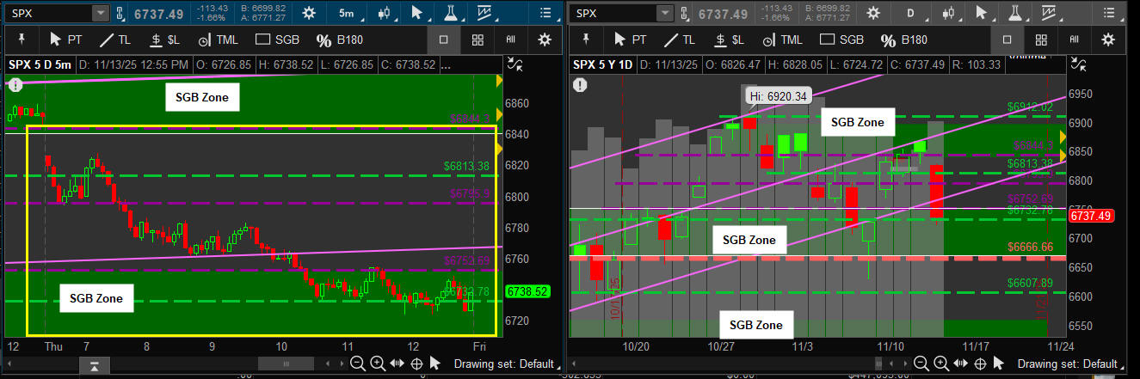Select the TL trendline tool in left chart
The width and height of the screenshot is (1140, 379).
click(115, 40)
